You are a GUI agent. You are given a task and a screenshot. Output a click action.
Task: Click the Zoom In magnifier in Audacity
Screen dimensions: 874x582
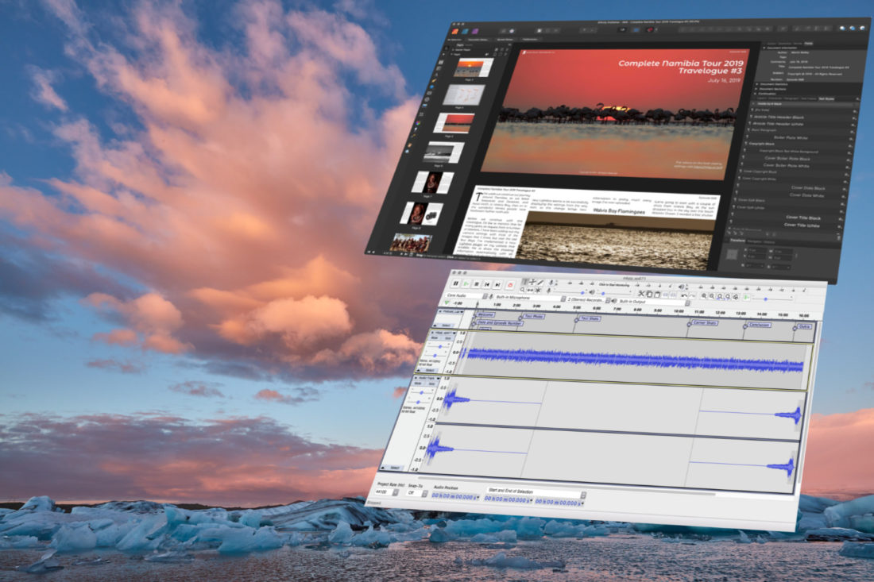pos(705,296)
